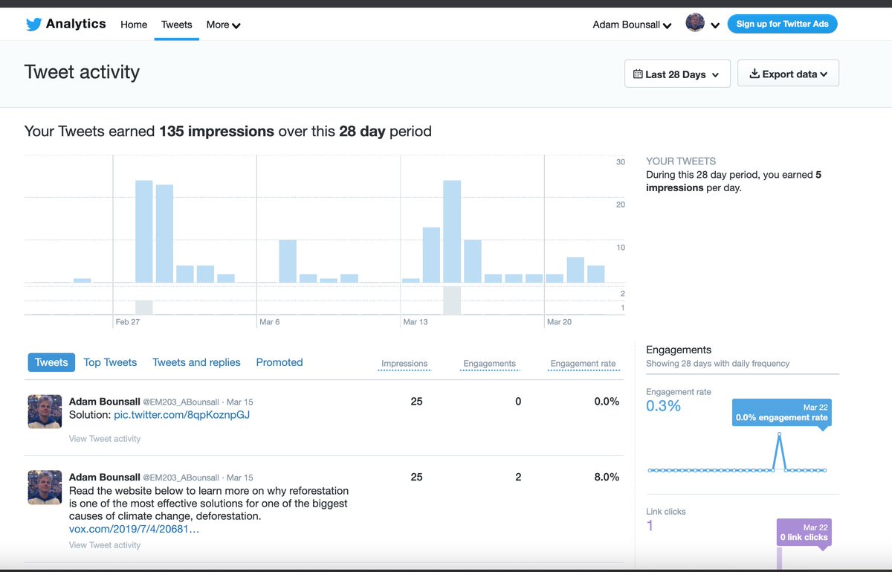Click the Twitter bird logo

click(x=33, y=25)
